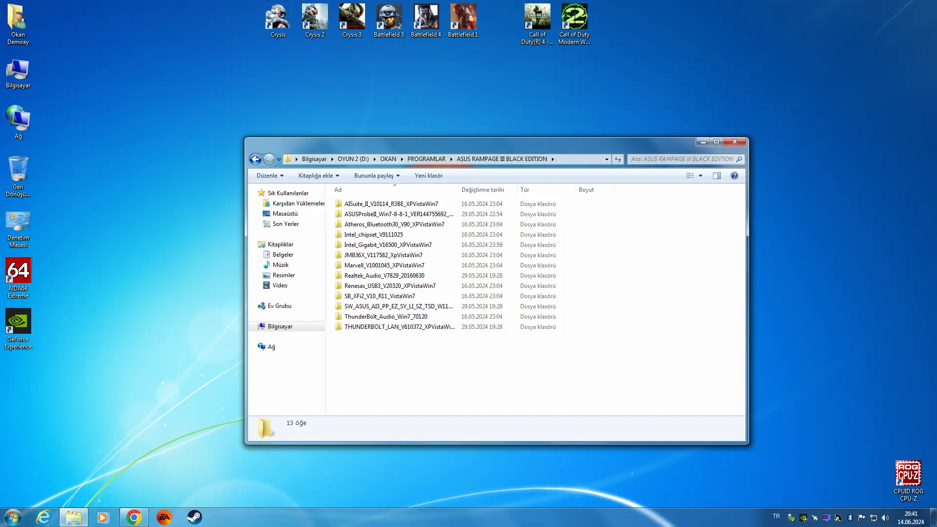This screenshot has width=937, height=527.
Task: Select OYUN 2 (D:) breadcrumb
Action: pos(353,159)
